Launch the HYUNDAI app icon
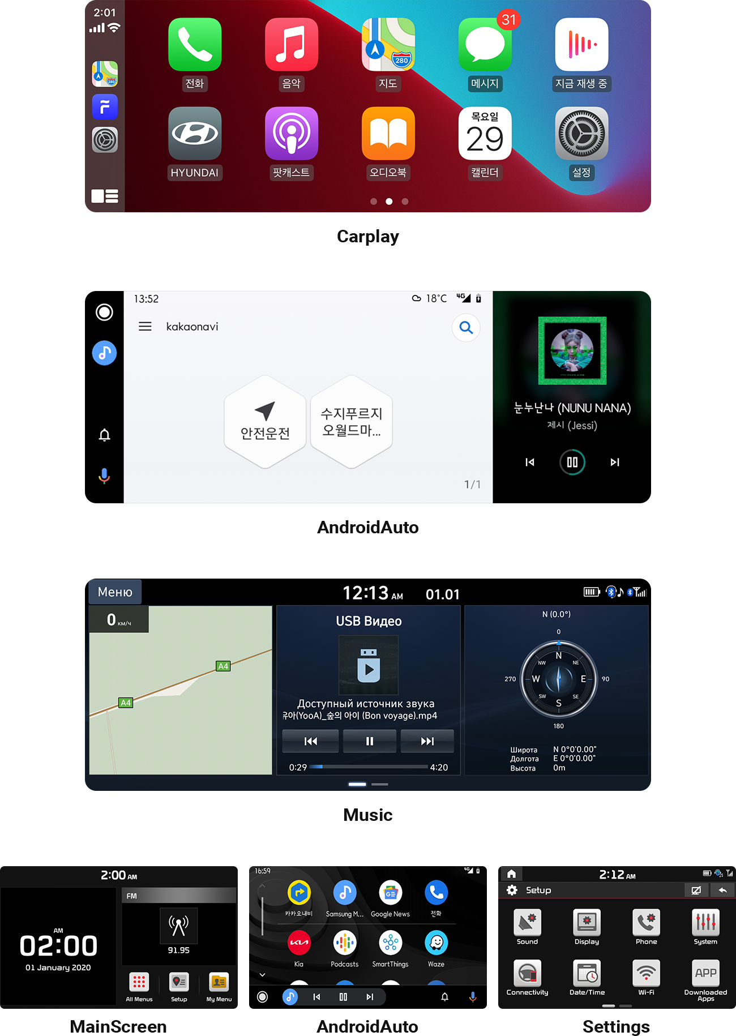 pyautogui.click(x=194, y=134)
